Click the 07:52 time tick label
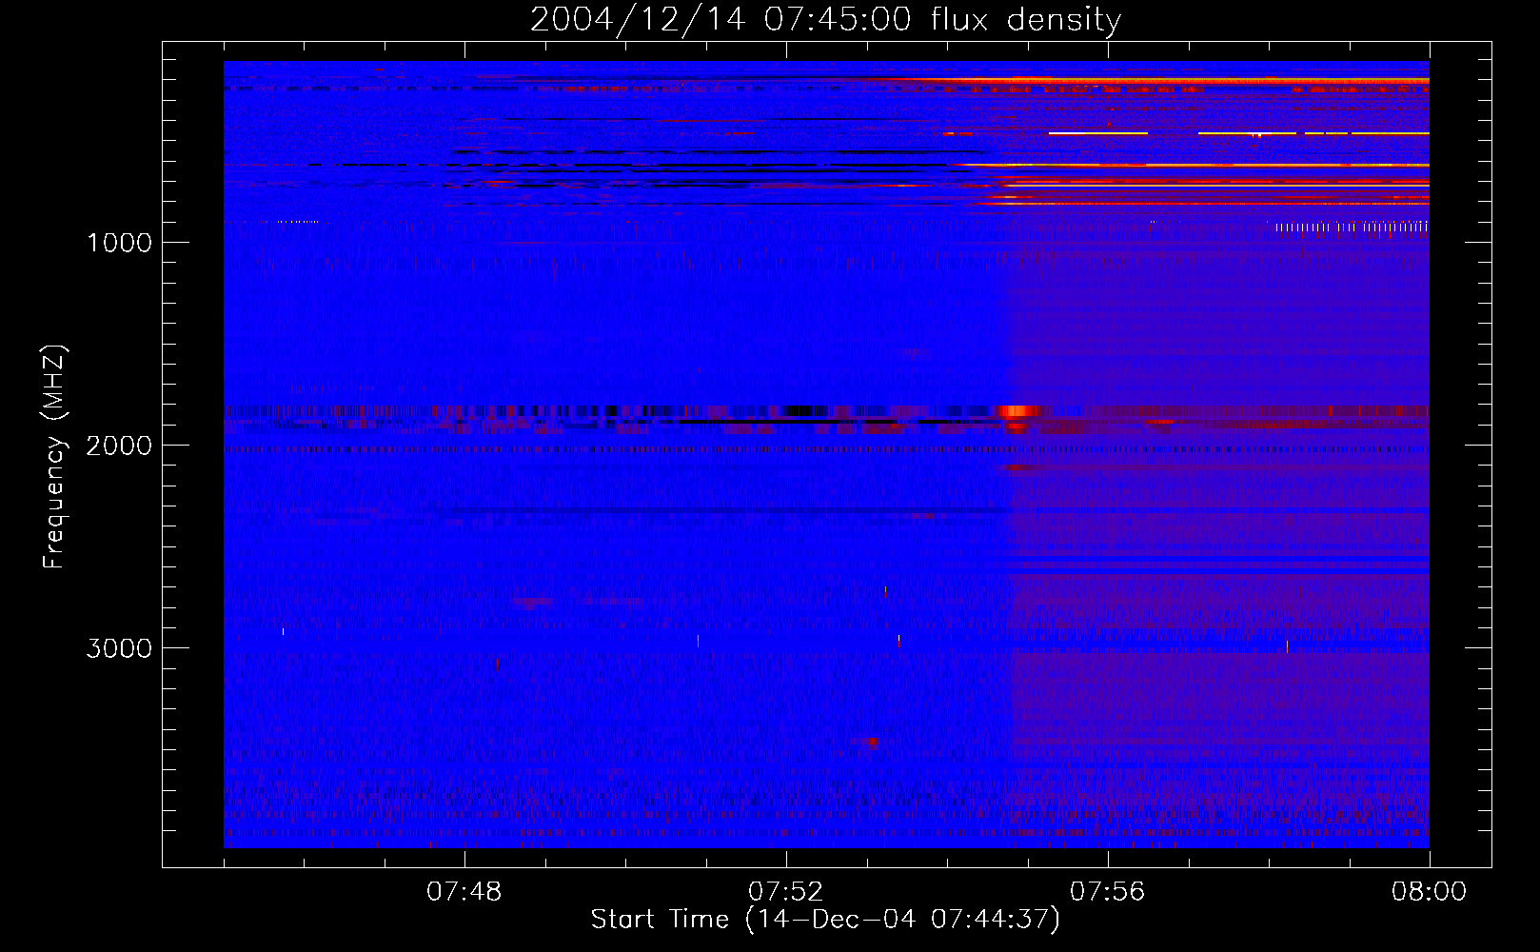Image resolution: width=1540 pixels, height=952 pixels. pos(786,892)
